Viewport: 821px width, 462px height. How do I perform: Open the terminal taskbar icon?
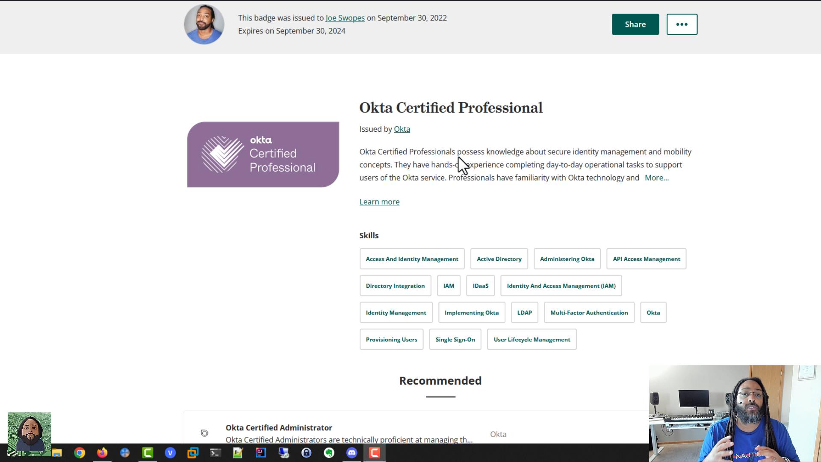(216, 453)
